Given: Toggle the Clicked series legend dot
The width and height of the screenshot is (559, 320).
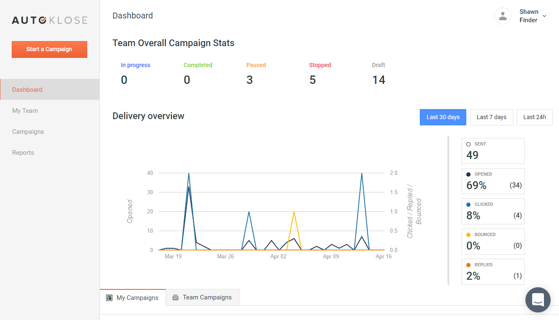Looking at the screenshot, I should [468, 205].
